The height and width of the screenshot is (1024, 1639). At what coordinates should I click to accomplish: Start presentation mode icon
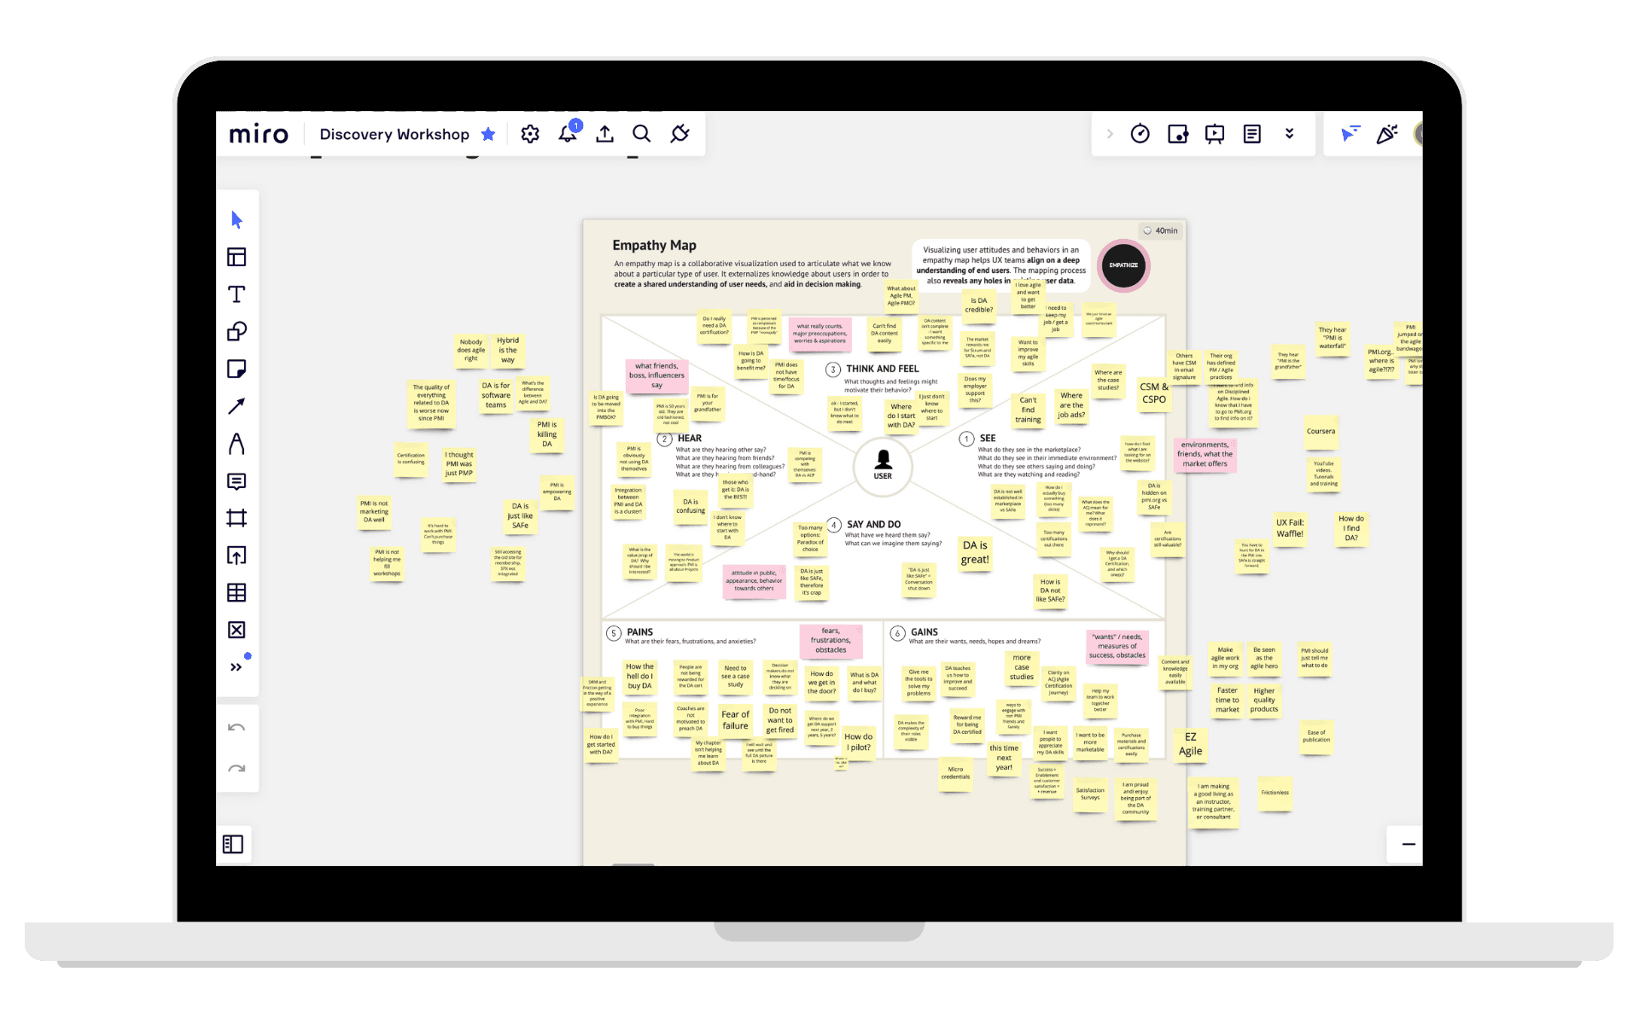click(x=1215, y=134)
